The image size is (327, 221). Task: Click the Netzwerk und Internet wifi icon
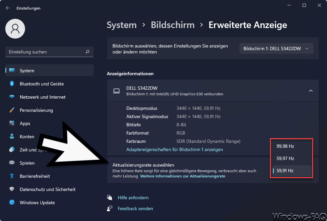[12, 97]
